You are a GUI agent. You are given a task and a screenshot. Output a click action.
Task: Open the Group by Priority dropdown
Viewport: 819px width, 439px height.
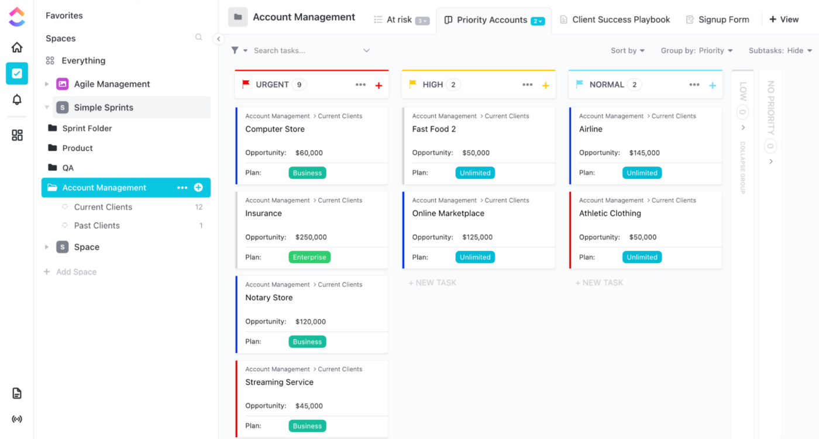click(697, 50)
